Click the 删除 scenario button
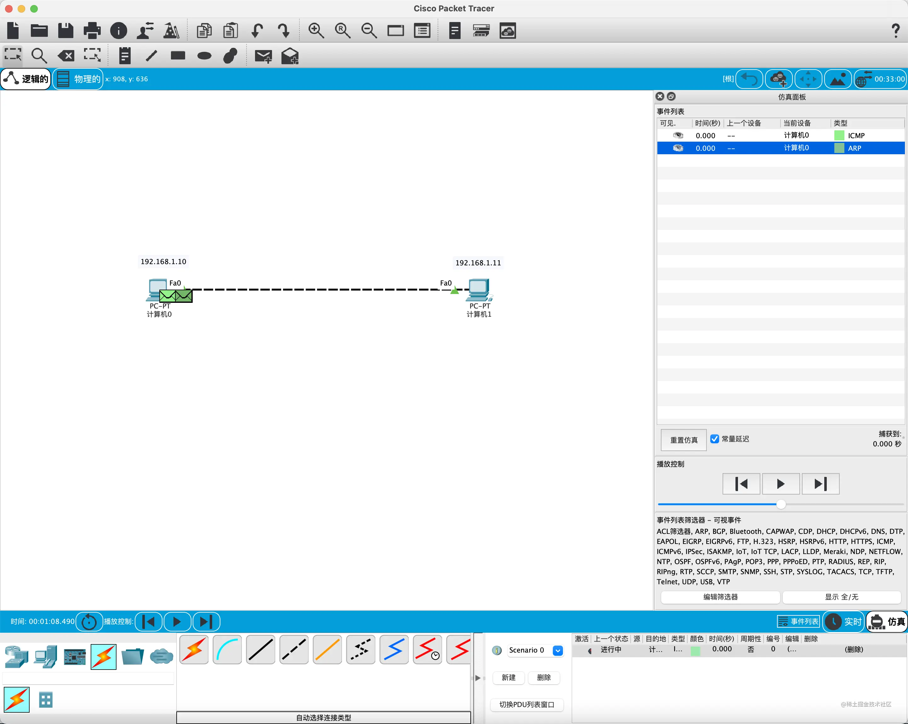The width and height of the screenshot is (908, 724). (x=544, y=677)
